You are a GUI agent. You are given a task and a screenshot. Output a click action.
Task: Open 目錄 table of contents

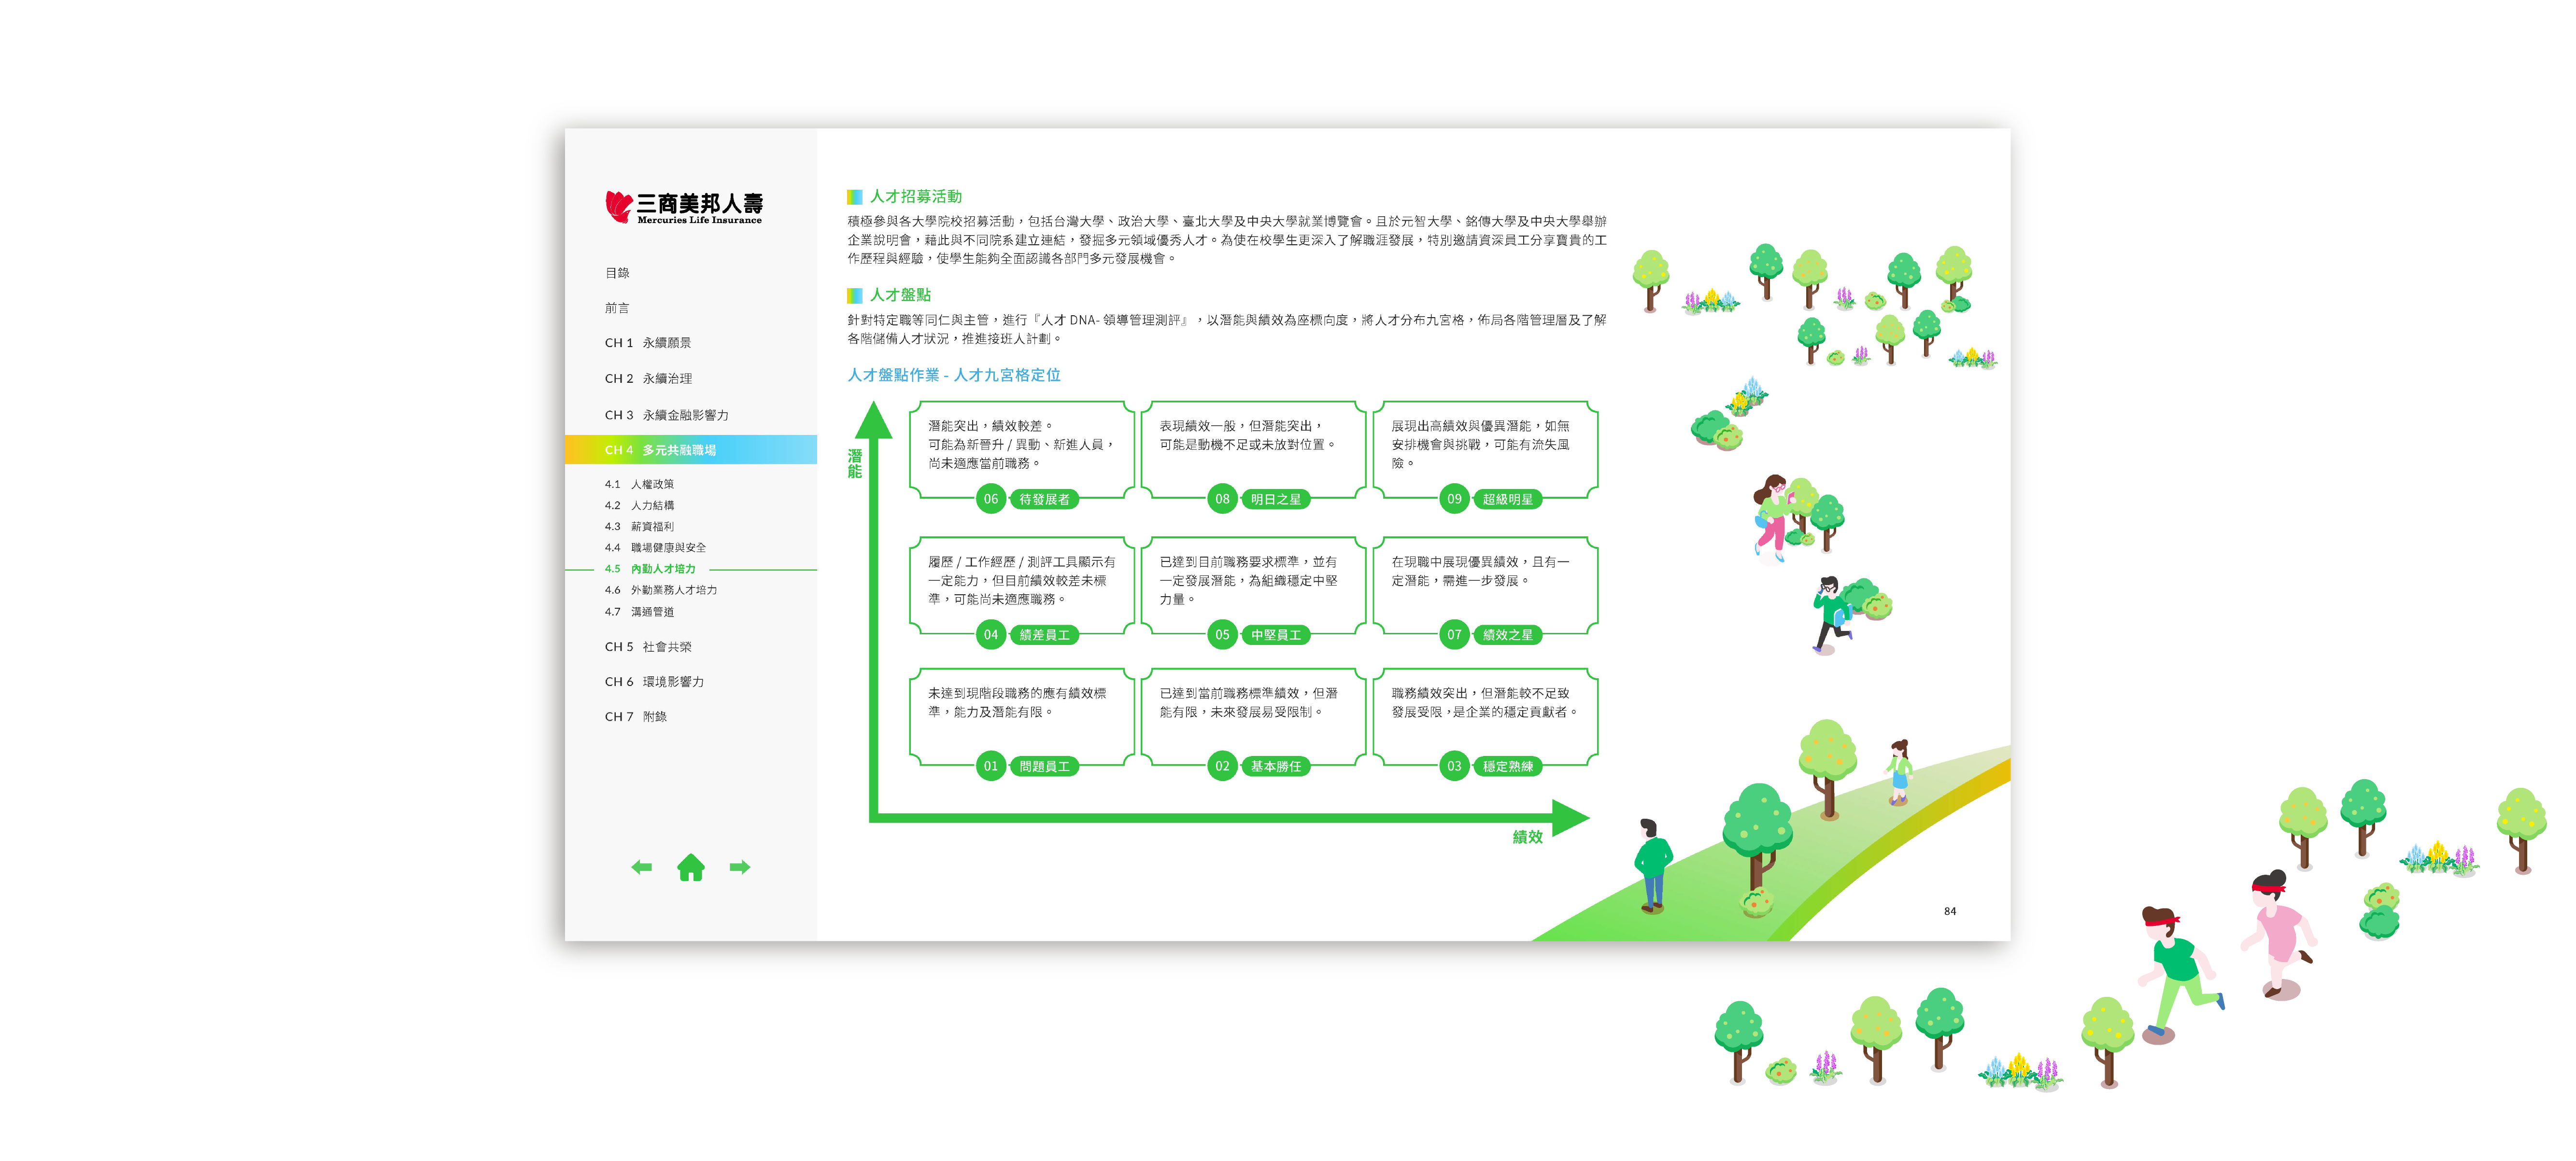(x=617, y=273)
